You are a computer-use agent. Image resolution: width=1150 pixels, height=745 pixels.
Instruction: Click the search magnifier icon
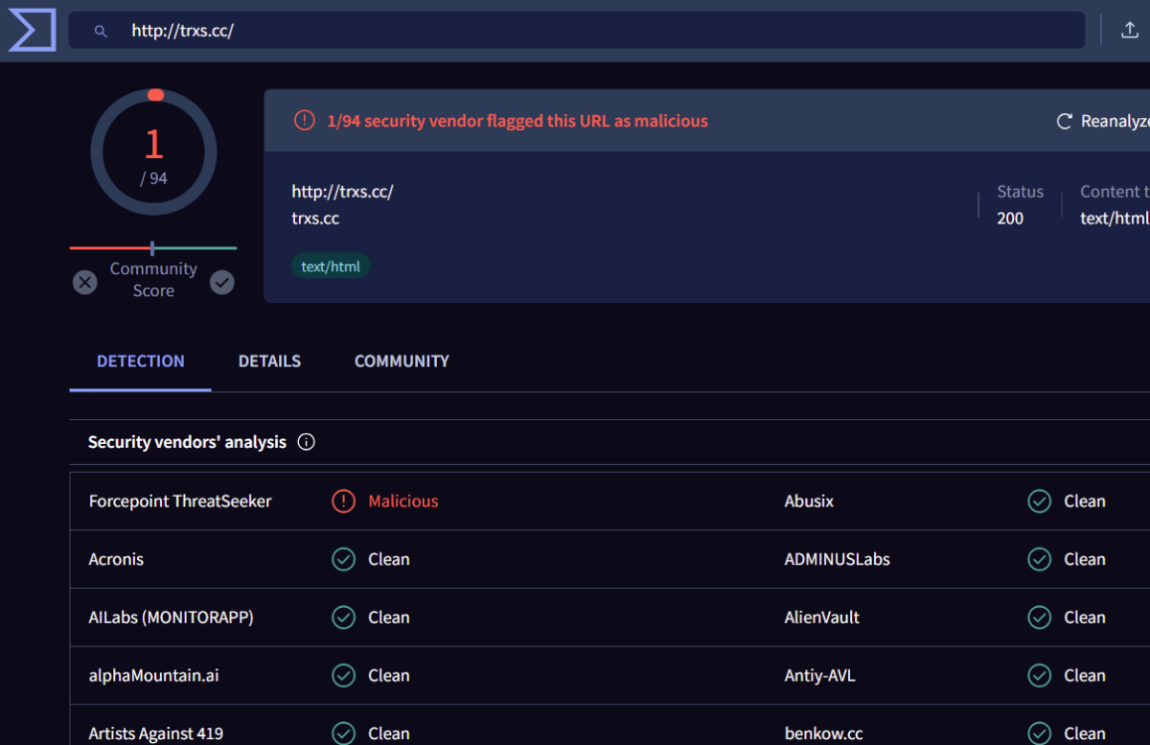101,31
